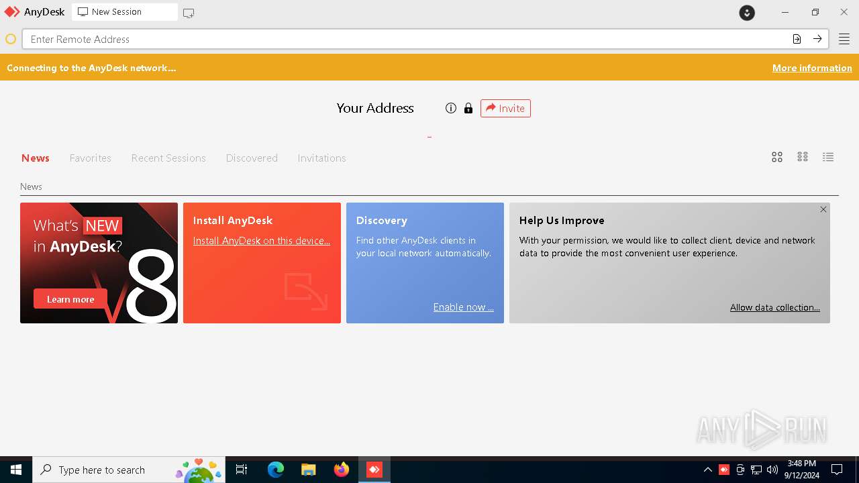Click Install AnyDesk on this device link
Screen dimensions: 859x483
(262, 241)
